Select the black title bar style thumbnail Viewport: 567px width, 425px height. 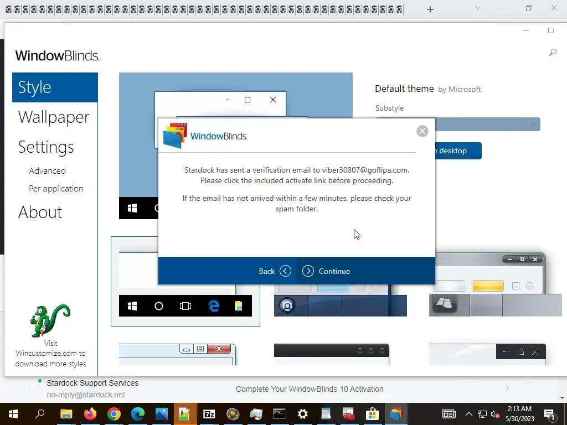(x=332, y=354)
